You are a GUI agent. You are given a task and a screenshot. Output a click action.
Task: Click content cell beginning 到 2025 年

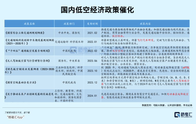[x=145, y=71]
